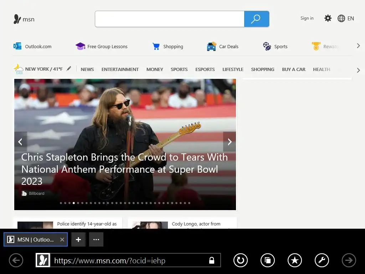Viewport: 365px width, 274px height.
Task: Open the MONEY category
Action: tap(155, 70)
